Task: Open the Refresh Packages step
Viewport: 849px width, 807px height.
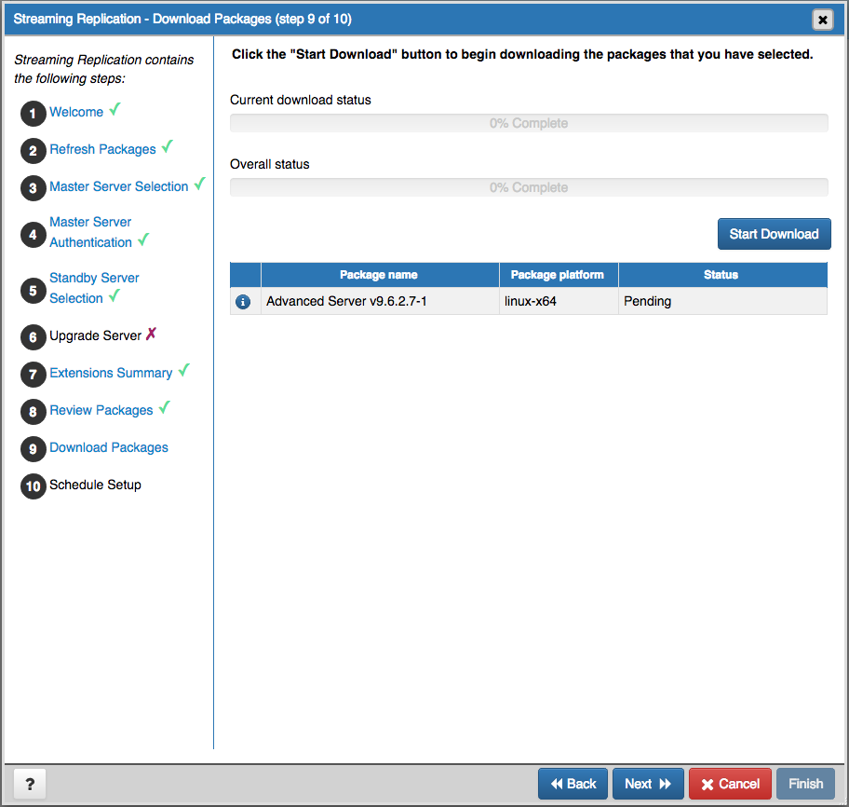Action: coord(103,150)
